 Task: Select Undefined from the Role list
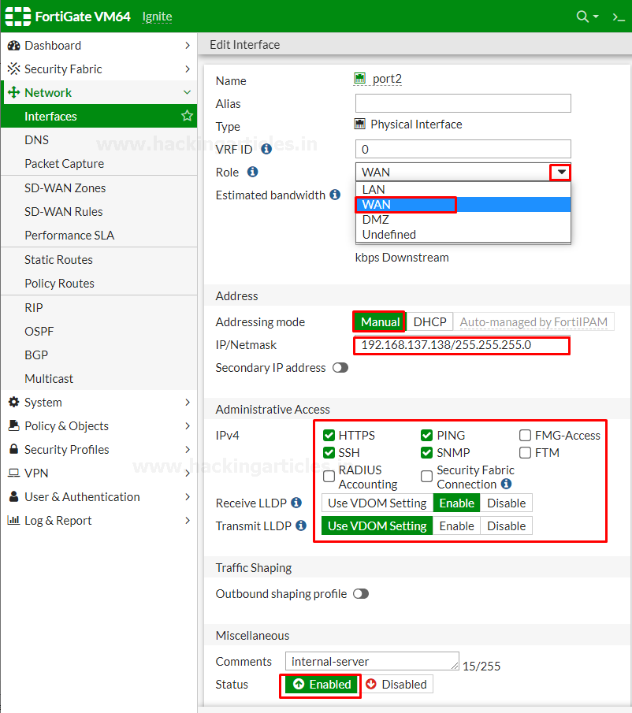463,234
